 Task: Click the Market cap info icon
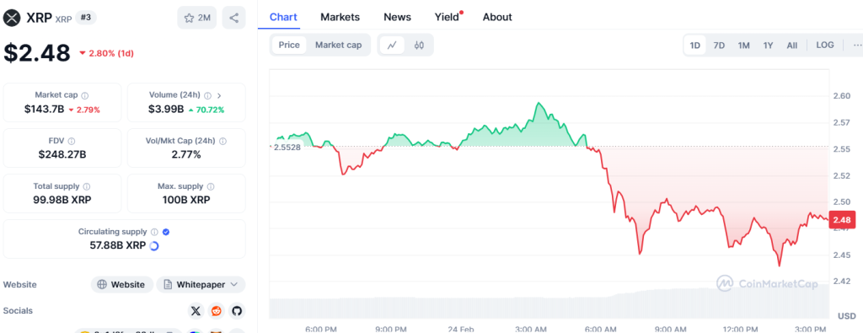point(85,95)
